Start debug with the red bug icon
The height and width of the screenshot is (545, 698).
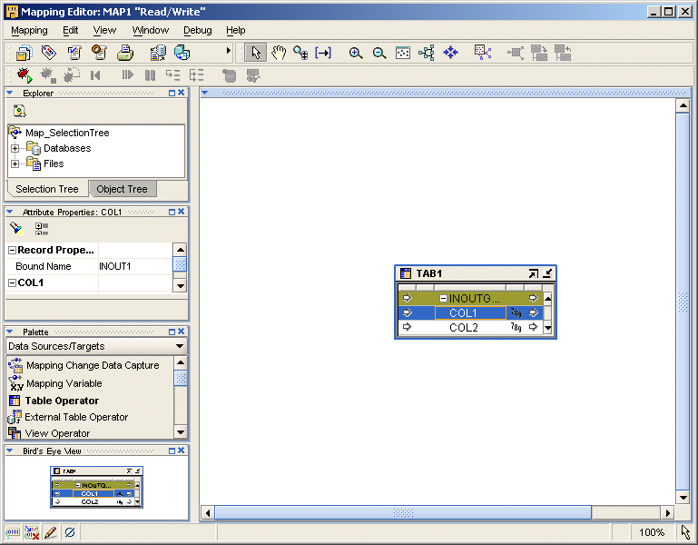(x=24, y=75)
